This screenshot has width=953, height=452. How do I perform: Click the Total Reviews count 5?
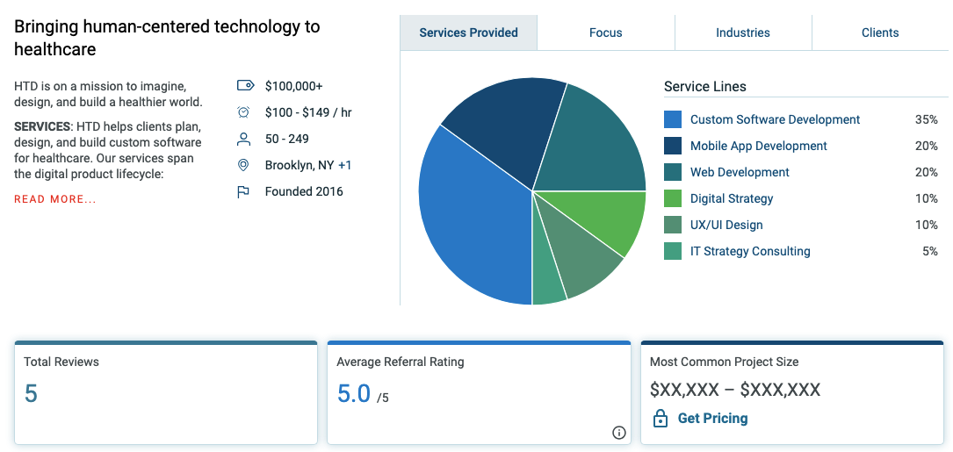click(31, 394)
